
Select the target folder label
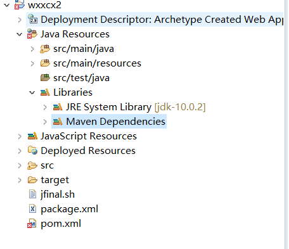pos(55,180)
